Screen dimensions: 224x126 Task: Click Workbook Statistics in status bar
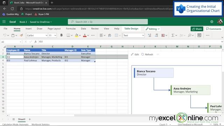pyautogui.click(x=41, y=125)
